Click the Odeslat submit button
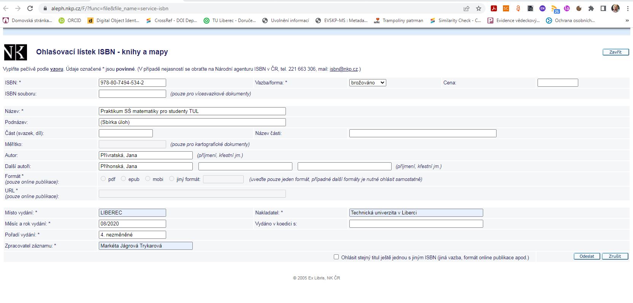 pyautogui.click(x=587, y=256)
